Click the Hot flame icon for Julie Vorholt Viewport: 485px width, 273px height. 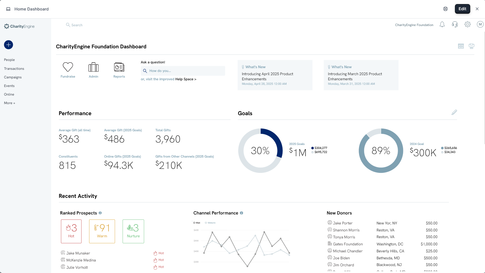coord(155,267)
